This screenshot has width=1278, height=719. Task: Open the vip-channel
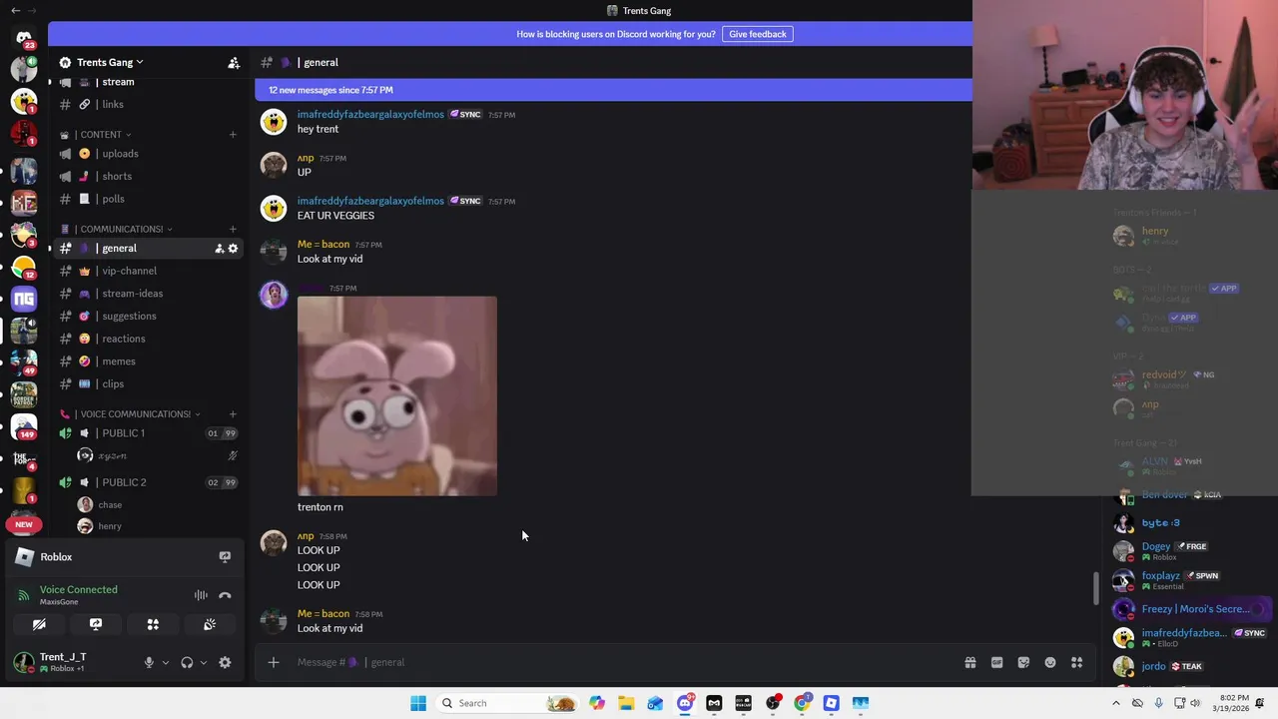click(x=150, y=271)
